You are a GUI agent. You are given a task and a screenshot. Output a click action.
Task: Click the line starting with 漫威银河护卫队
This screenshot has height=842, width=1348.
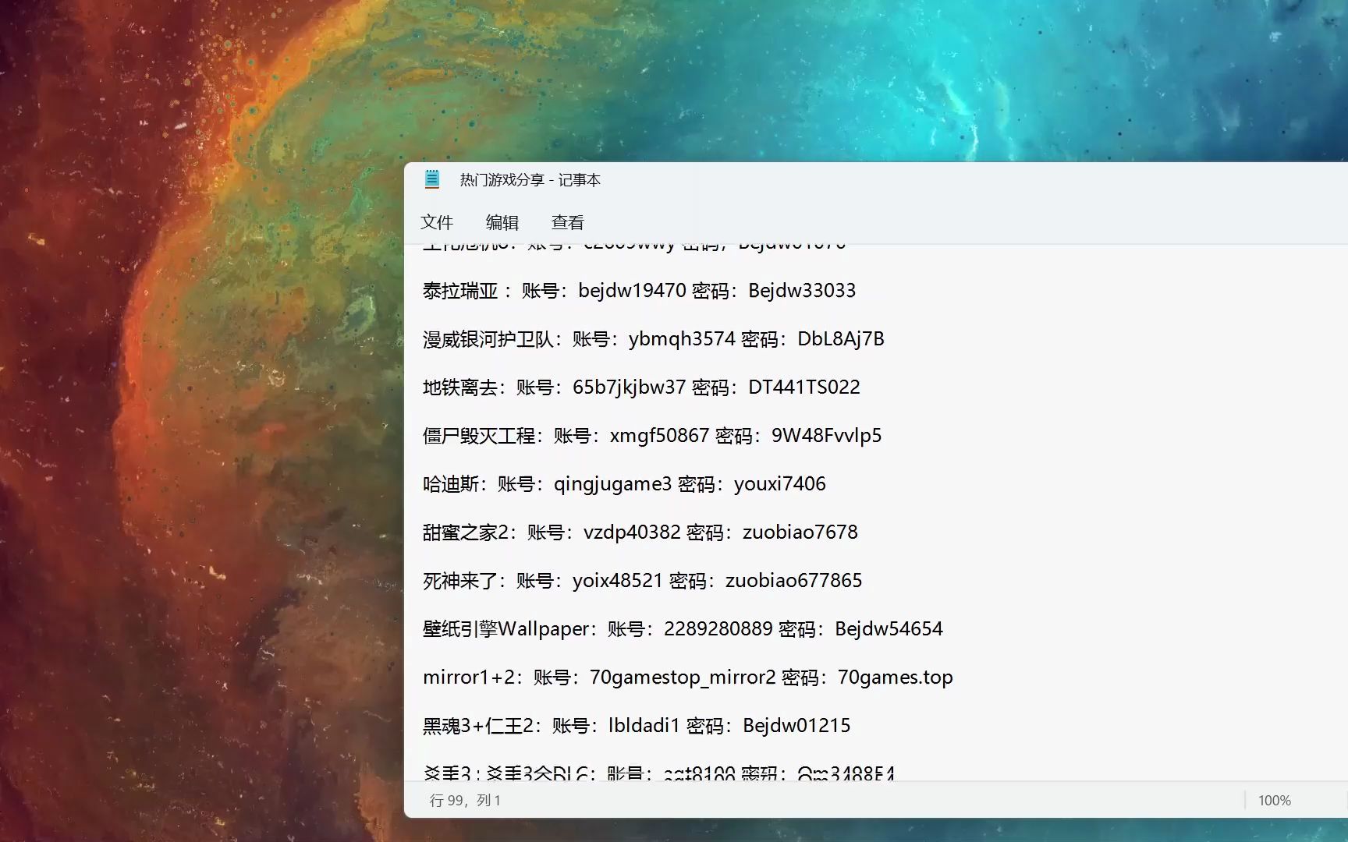tap(654, 339)
